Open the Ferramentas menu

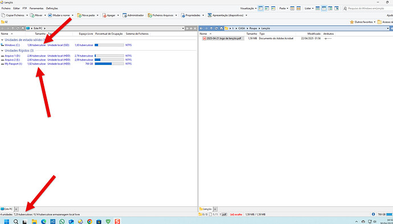36,9
